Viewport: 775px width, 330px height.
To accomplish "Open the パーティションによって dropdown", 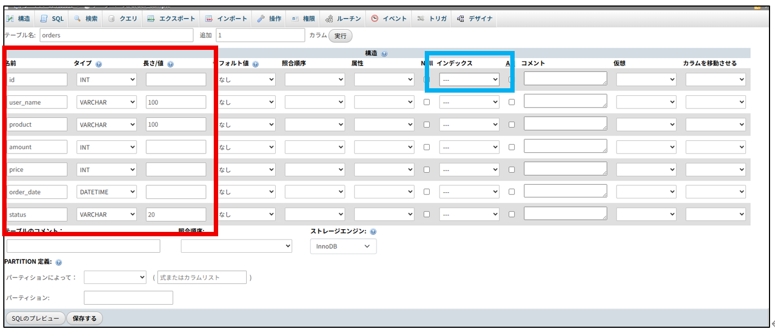I will [x=115, y=277].
